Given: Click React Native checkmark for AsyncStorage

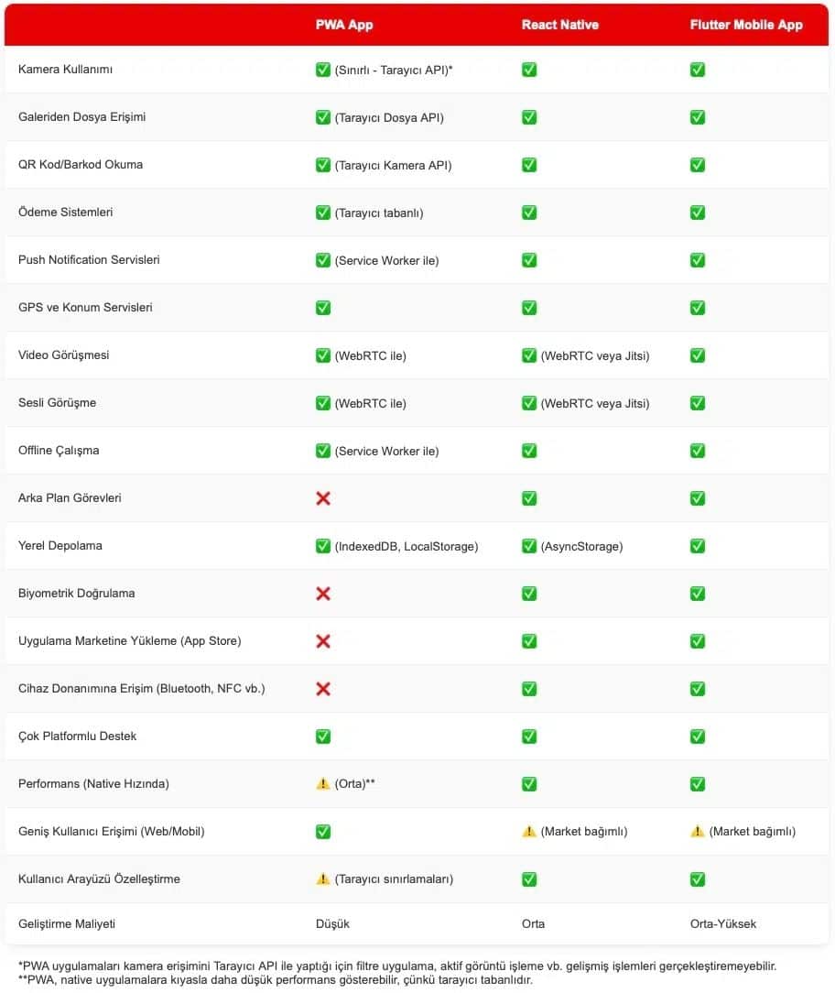Looking at the screenshot, I should [529, 546].
